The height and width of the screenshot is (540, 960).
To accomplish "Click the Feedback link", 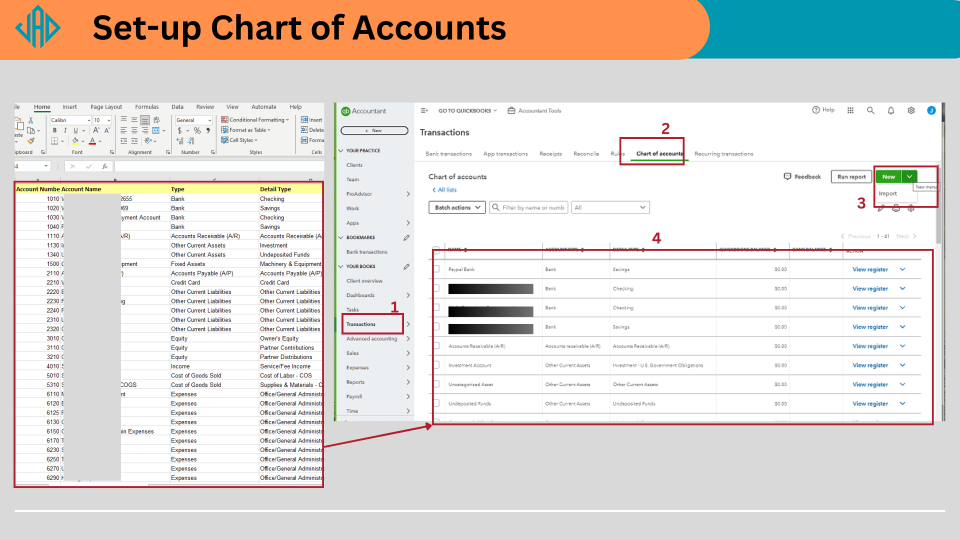I will tap(802, 176).
